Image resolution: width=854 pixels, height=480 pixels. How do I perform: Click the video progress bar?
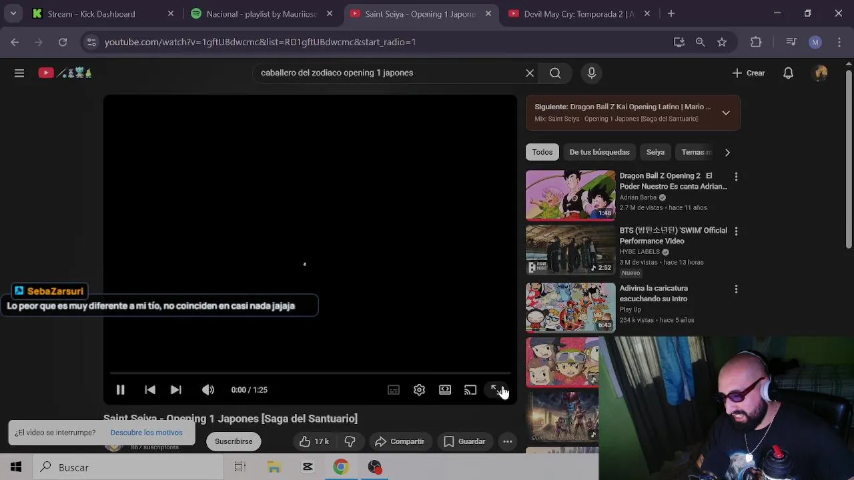click(310, 373)
